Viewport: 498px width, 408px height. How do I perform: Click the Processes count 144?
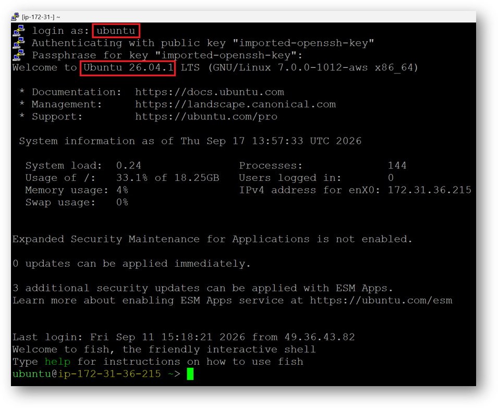pos(397,166)
